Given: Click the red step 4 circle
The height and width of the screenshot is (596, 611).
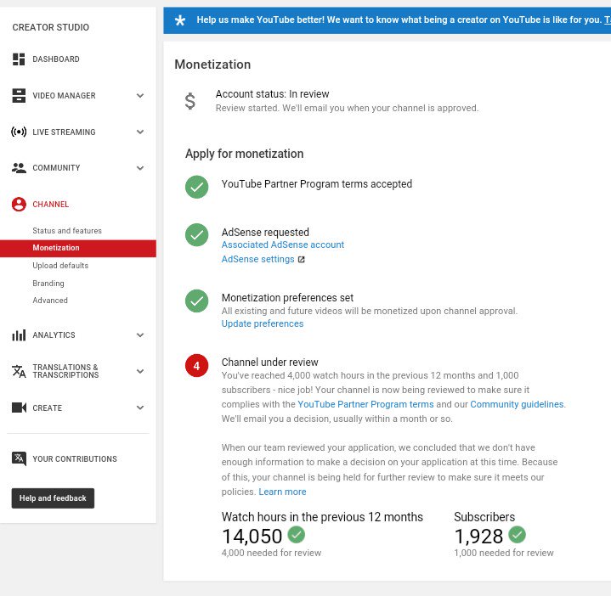Looking at the screenshot, I should 197,366.
